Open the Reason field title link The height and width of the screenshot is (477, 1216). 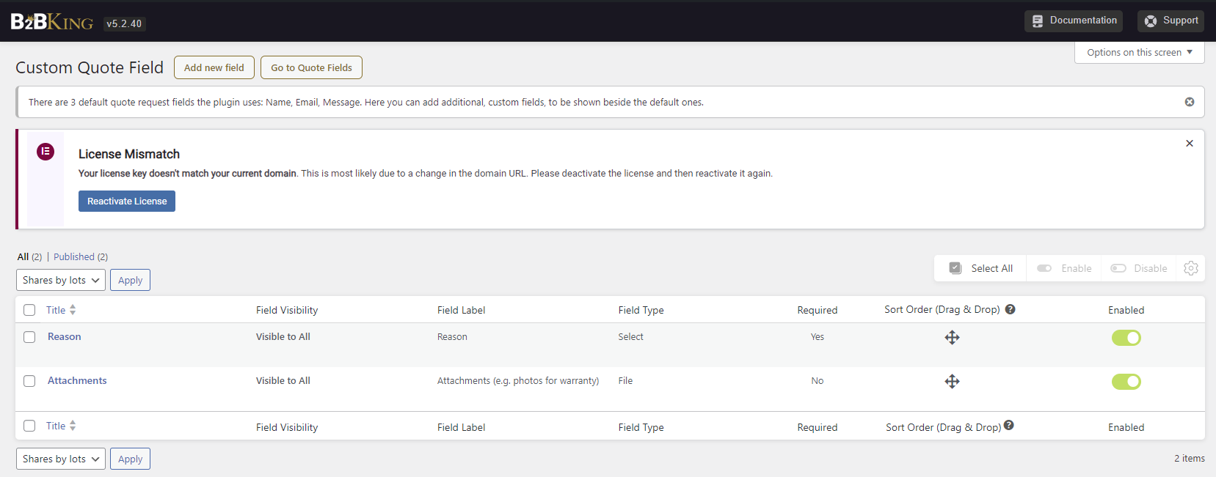click(65, 336)
